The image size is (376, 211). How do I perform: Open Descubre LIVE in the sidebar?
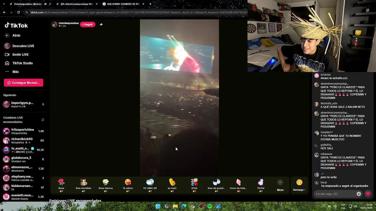[19, 46]
